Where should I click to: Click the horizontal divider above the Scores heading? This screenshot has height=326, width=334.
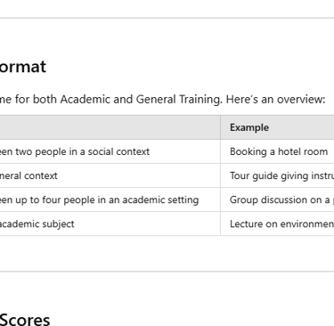pos(167,271)
